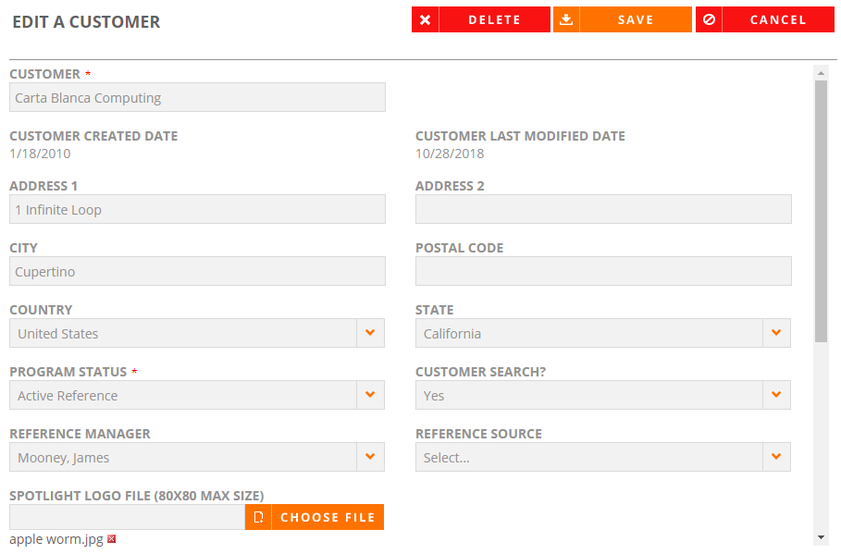The height and width of the screenshot is (554, 841).
Task: Open the Reference Source select dropdown
Action: click(603, 457)
